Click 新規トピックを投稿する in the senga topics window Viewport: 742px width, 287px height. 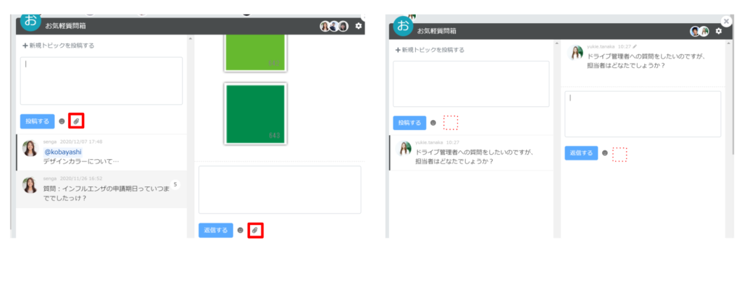pyautogui.click(x=58, y=46)
